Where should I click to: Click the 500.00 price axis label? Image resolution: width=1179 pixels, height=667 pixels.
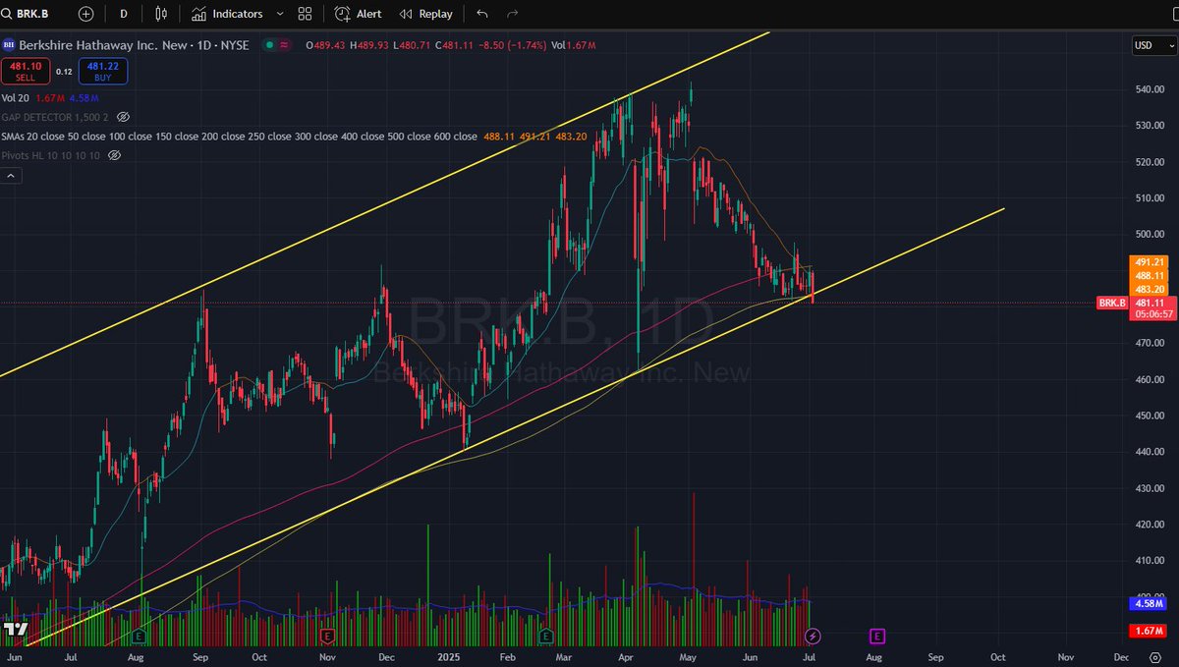point(1150,234)
